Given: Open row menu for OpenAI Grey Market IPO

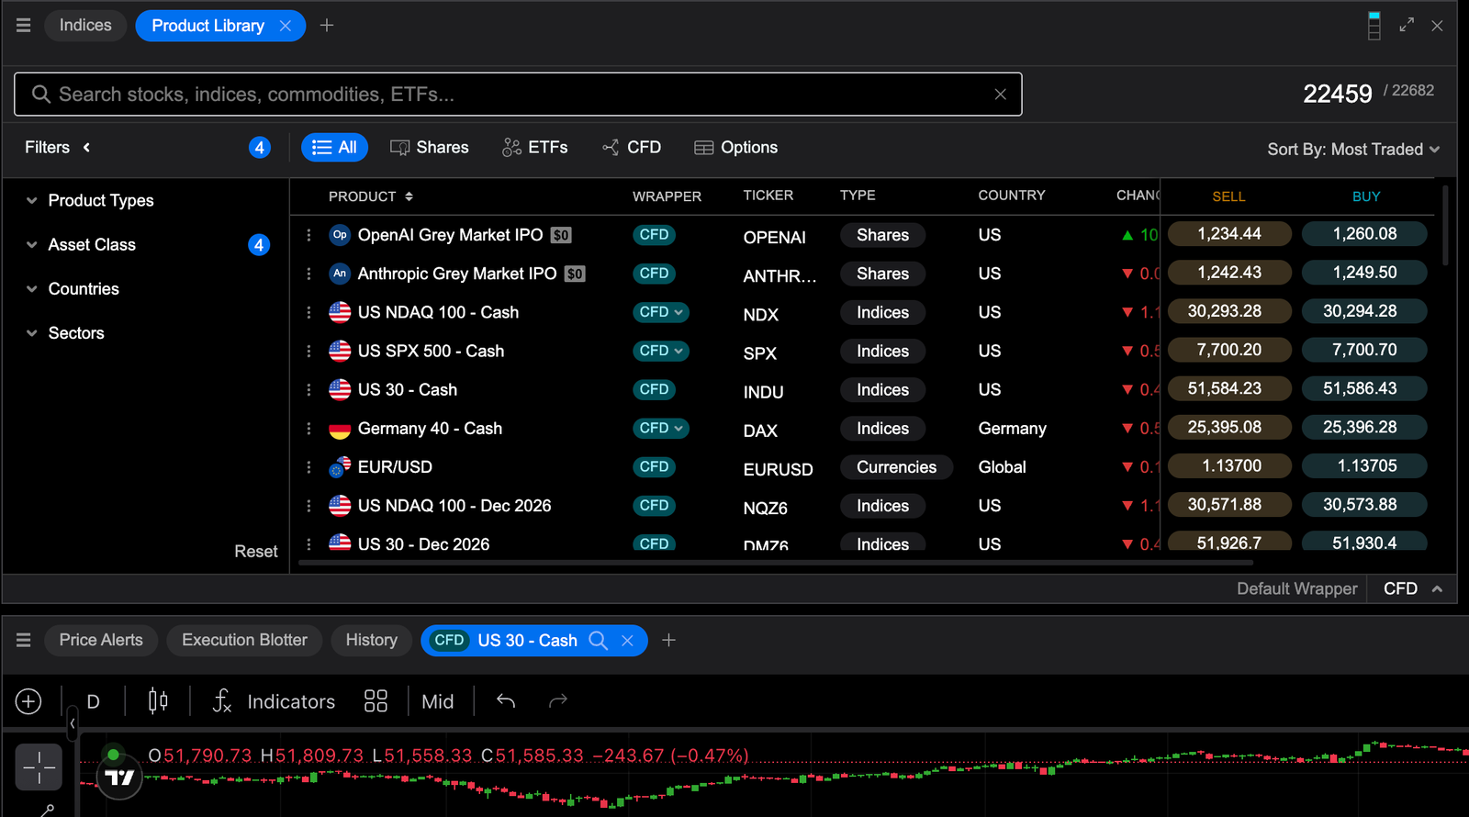Looking at the screenshot, I should [x=308, y=235].
